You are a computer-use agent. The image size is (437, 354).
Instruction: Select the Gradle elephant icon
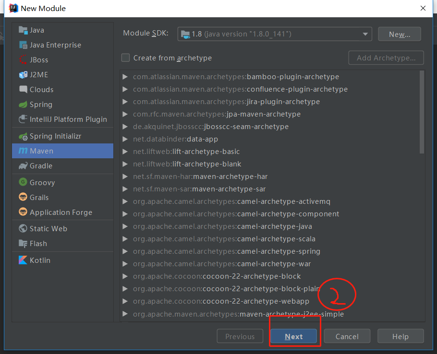coord(23,165)
